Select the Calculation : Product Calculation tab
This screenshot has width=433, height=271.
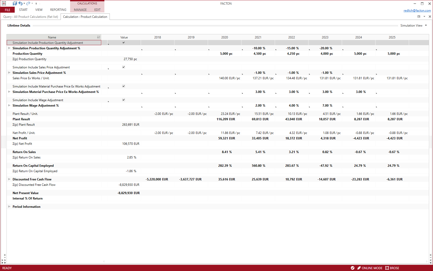[x=85, y=17]
